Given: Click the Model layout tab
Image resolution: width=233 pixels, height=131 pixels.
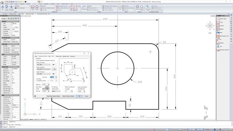Looking at the screenshot, I should 31,119.
